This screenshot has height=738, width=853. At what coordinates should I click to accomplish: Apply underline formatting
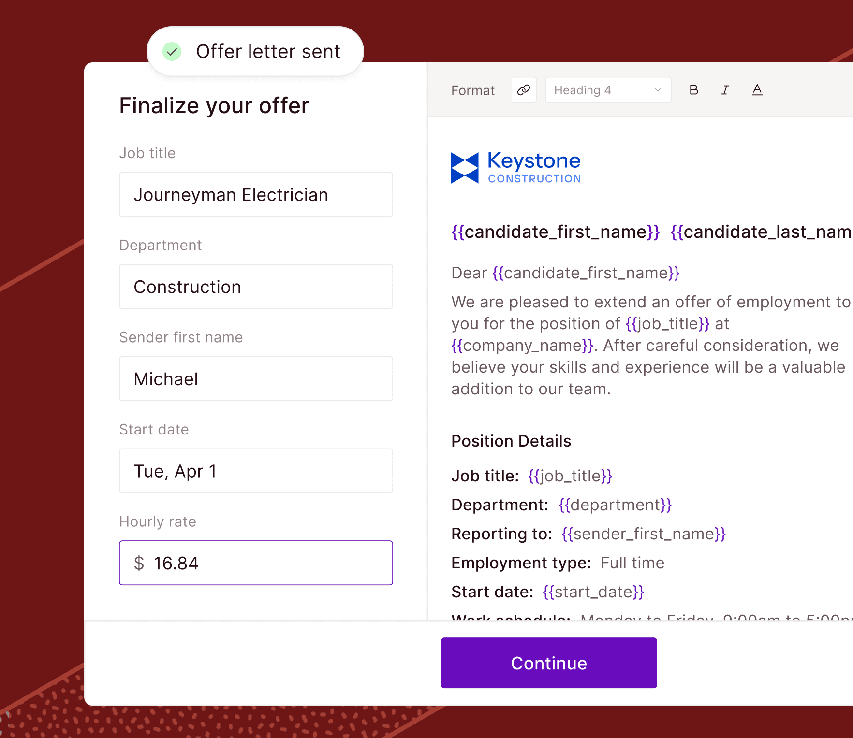(757, 90)
